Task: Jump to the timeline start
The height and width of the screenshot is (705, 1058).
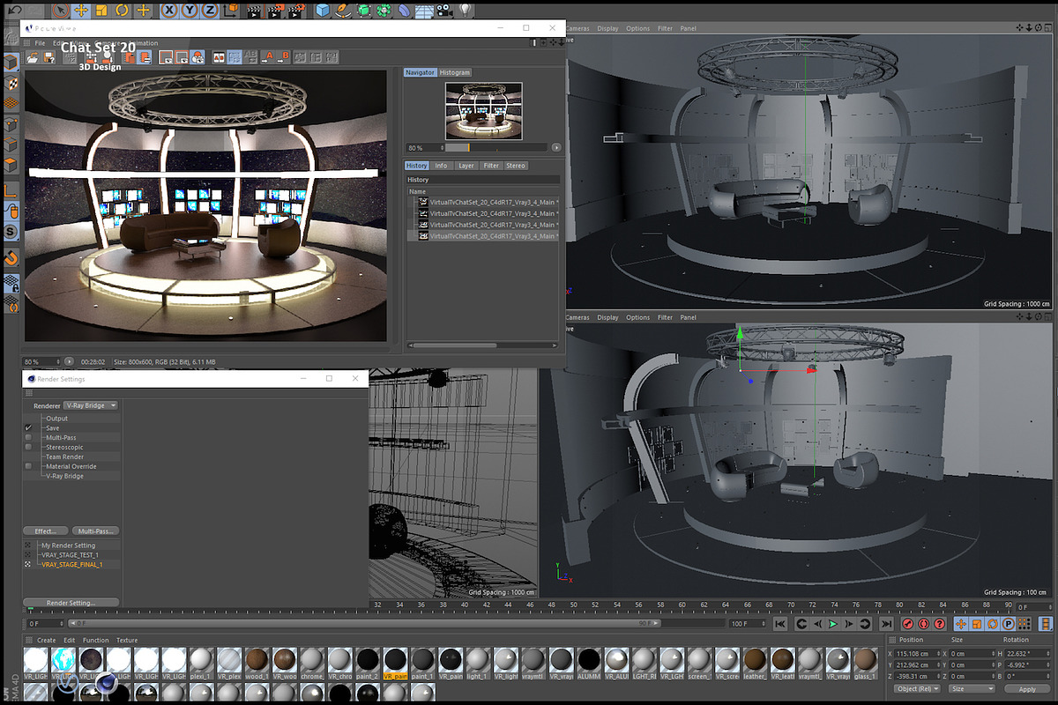Action: pyautogui.click(x=780, y=624)
